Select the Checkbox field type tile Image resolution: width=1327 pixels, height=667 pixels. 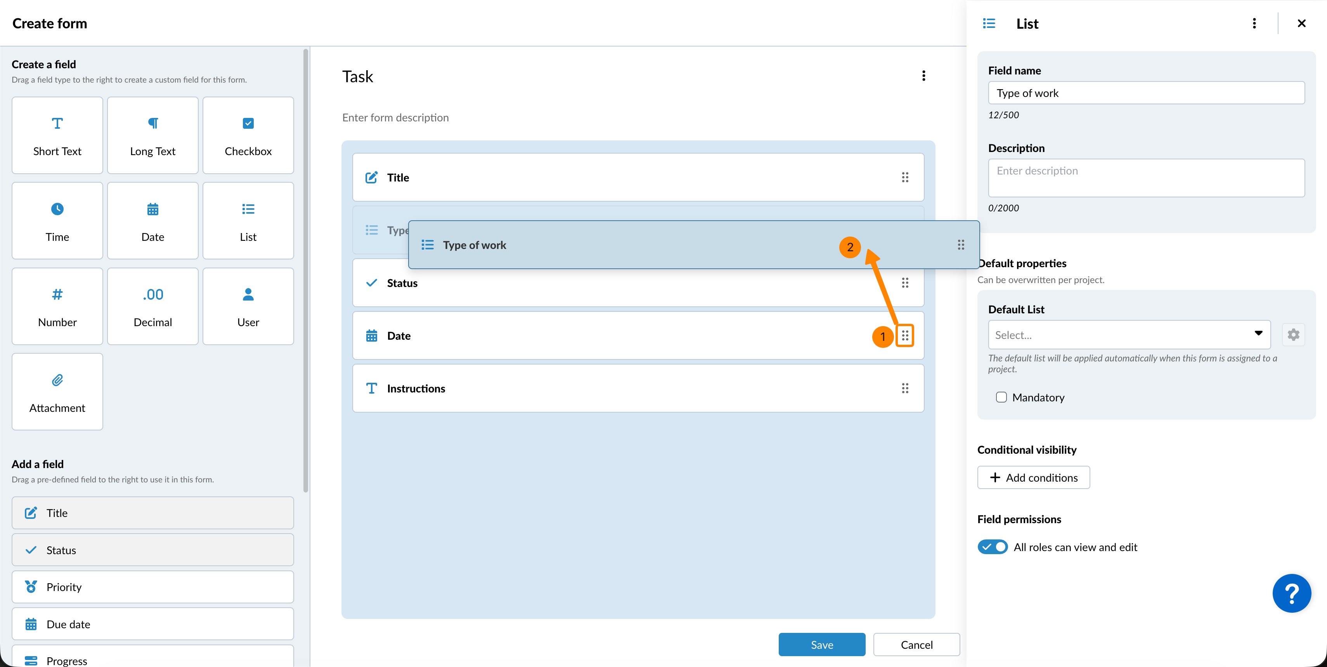[x=248, y=135]
